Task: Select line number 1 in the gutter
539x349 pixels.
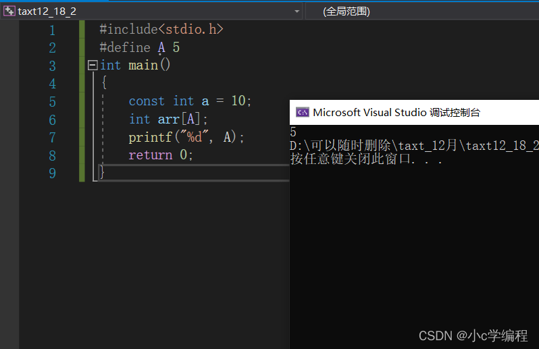Action: coord(52,30)
